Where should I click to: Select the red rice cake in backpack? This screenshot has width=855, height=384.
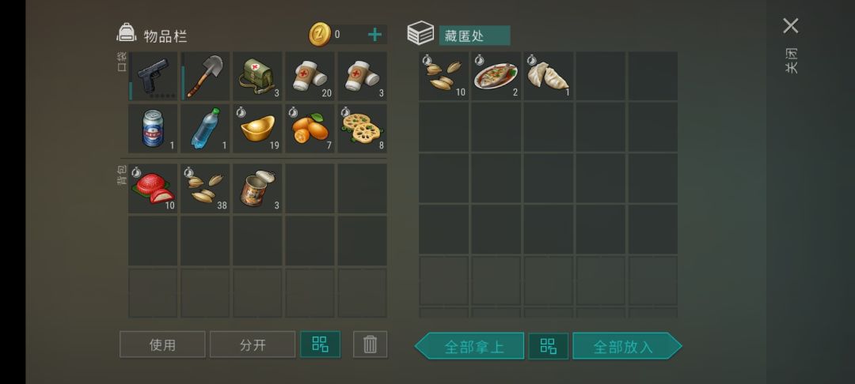point(154,188)
